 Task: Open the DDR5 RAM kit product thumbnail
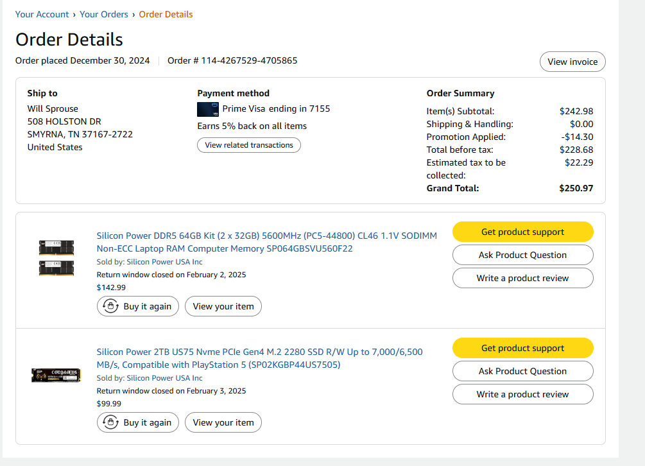pos(56,258)
